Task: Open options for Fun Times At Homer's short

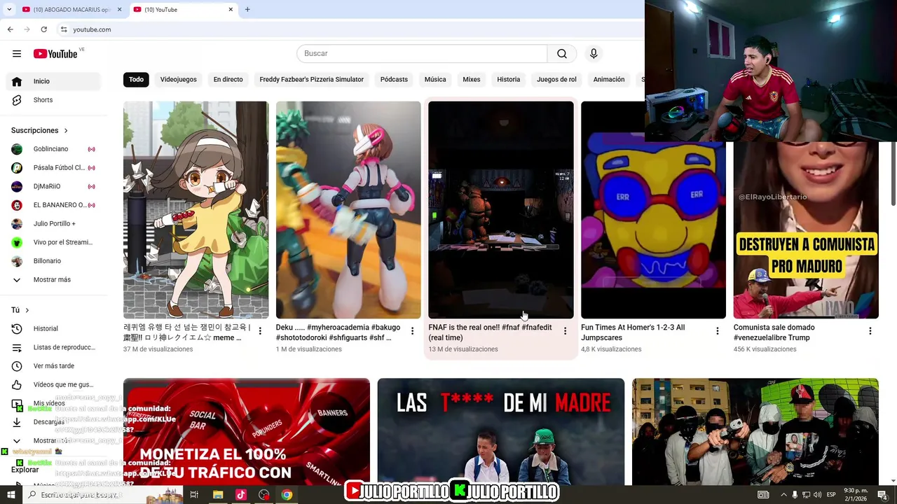Action: [717, 331]
